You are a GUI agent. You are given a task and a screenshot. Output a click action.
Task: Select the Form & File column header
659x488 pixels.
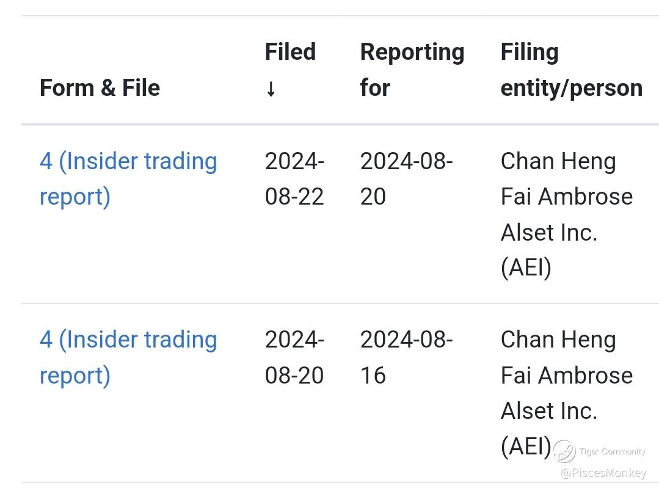tap(100, 88)
